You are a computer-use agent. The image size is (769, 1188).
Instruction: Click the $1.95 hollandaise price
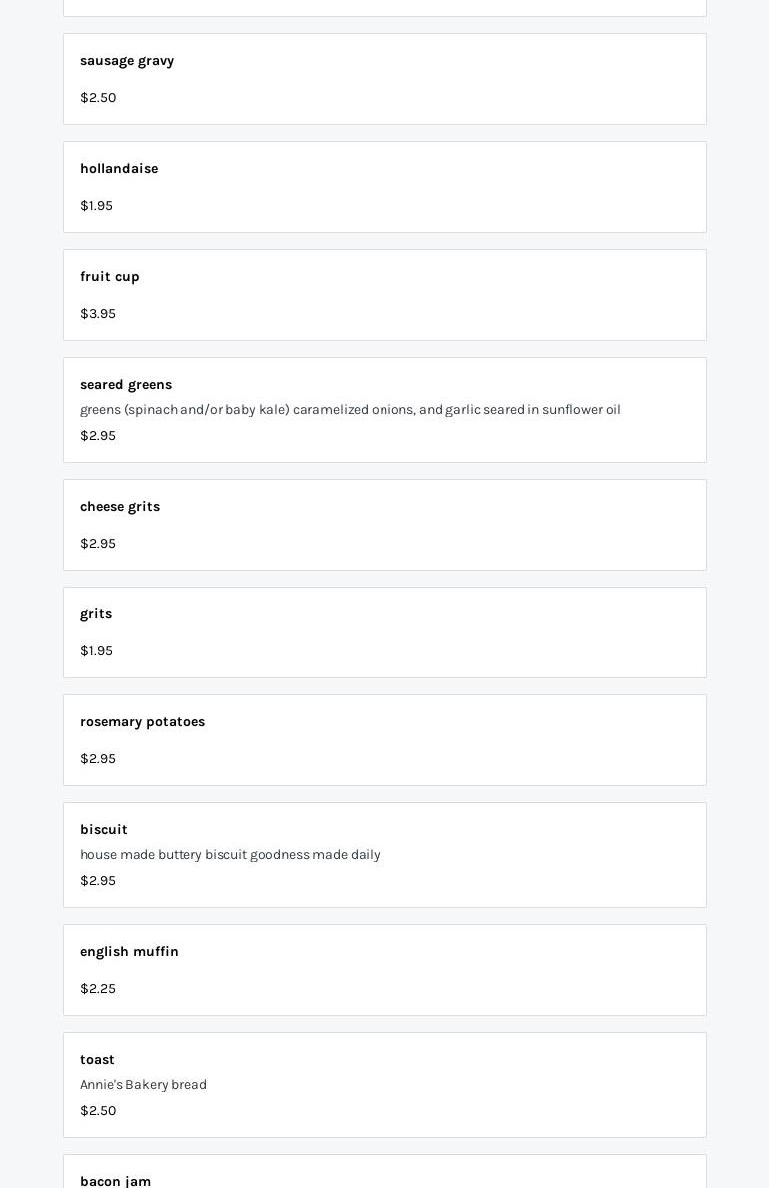(x=96, y=206)
